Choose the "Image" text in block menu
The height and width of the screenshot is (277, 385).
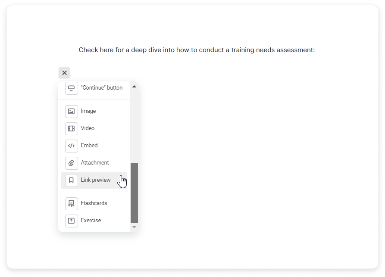(x=88, y=111)
